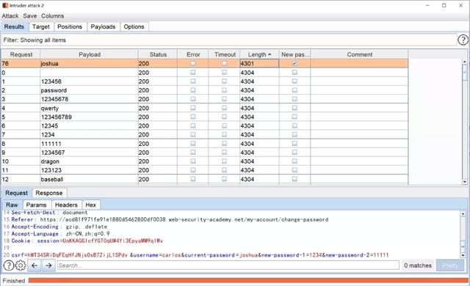Sort by Timeout column header
The image size is (470, 286).
pyautogui.click(x=225, y=54)
